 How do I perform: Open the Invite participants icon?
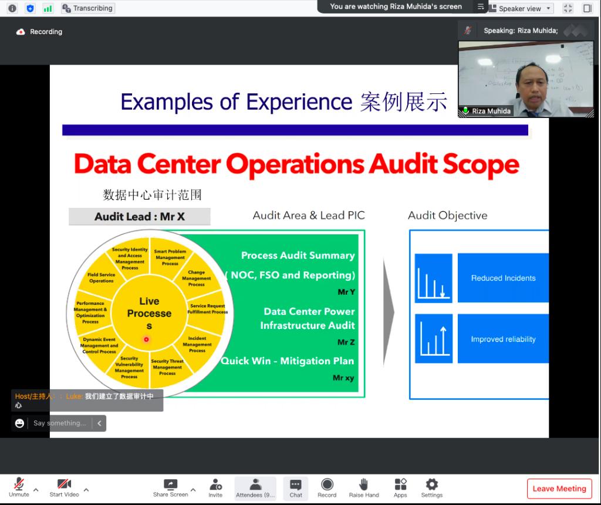click(215, 487)
